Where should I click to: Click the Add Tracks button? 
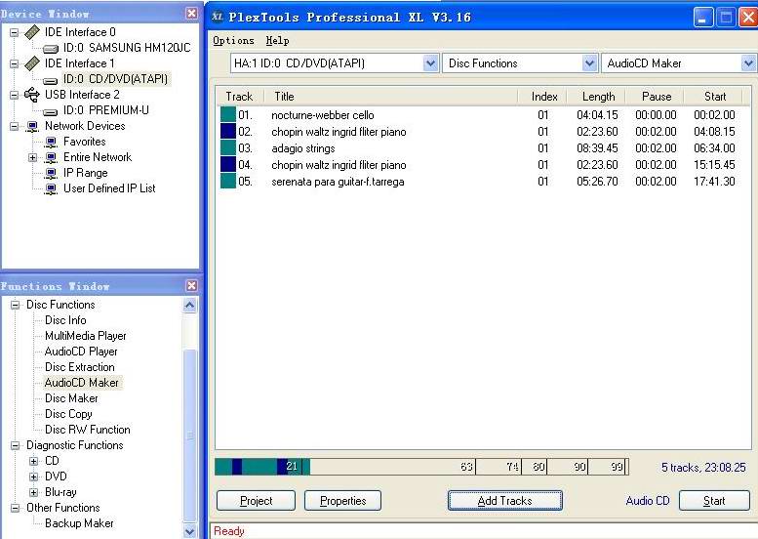pyautogui.click(x=504, y=500)
